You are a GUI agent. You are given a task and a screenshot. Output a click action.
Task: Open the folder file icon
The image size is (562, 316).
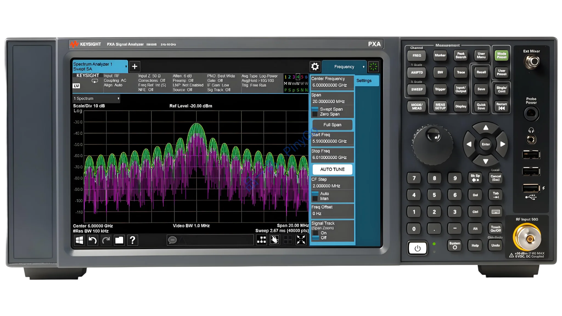(x=119, y=240)
